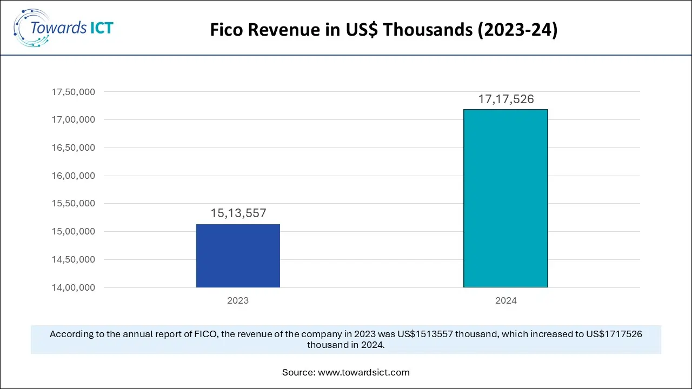692x389 pixels.
Task: Select the highlighted annotation box about FICO revenue
Action: pyautogui.click(x=346, y=339)
